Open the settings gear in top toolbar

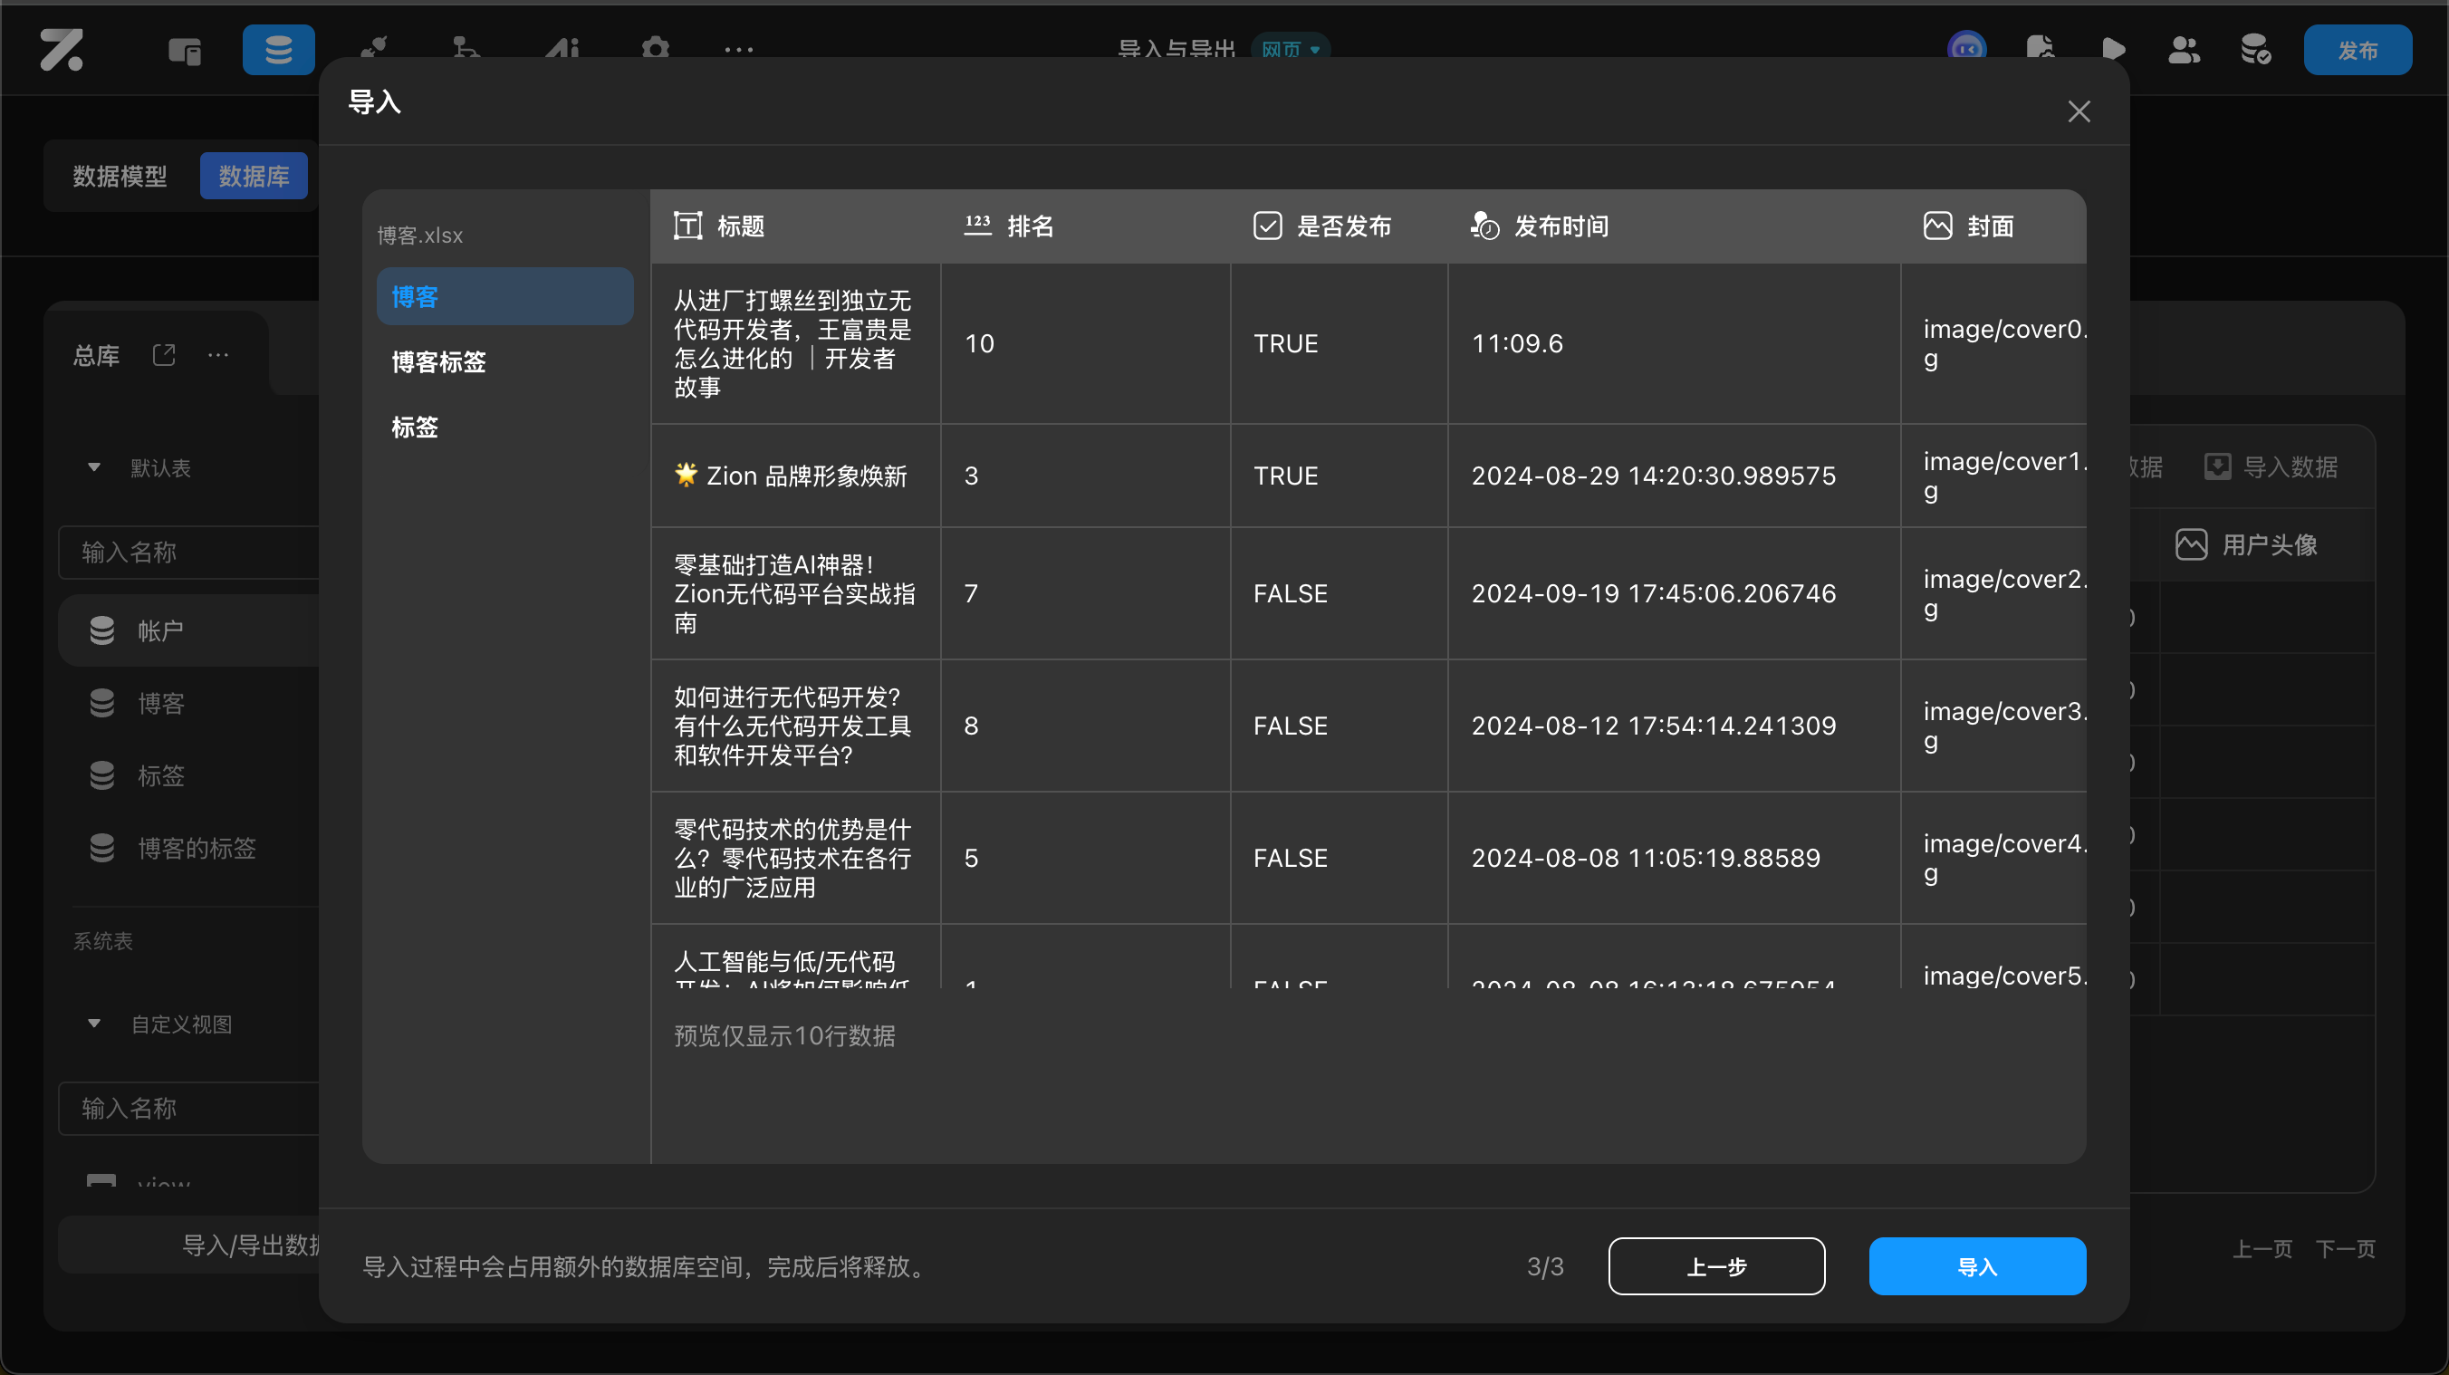pyautogui.click(x=656, y=50)
